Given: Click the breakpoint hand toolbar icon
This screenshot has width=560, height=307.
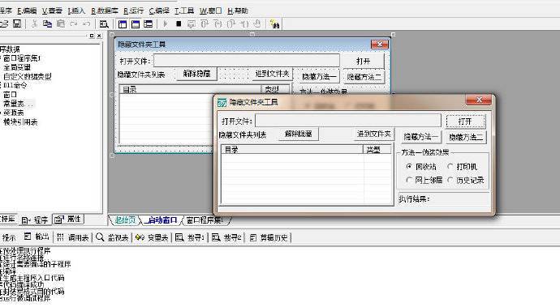Looking at the screenshot, I should tap(257, 23).
